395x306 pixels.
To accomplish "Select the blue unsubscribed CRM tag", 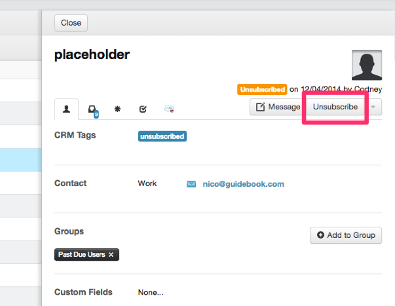I will pos(162,136).
